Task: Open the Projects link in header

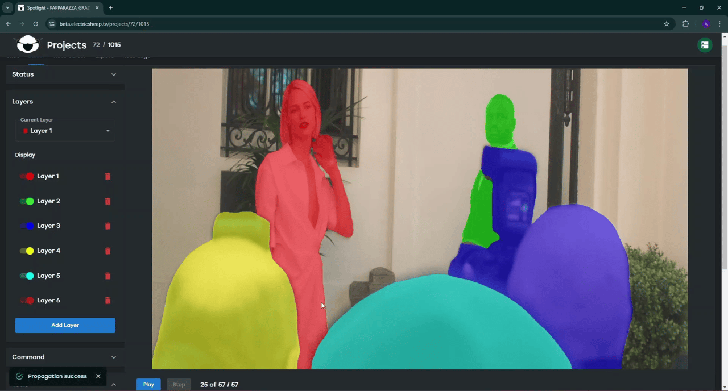Action: 67,45
